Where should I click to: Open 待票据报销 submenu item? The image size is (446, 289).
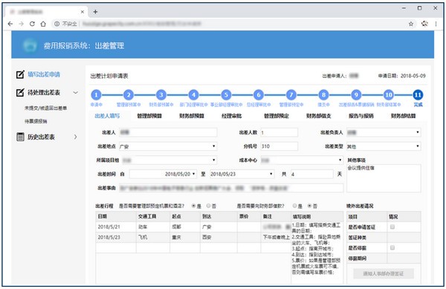36,121
